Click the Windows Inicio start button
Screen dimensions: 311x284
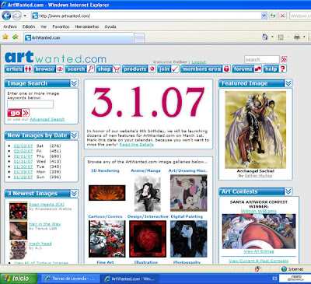click(x=18, y=279)
